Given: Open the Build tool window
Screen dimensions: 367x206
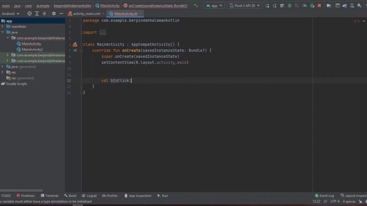Looking at the screenshot, I should tap(70, 196).
